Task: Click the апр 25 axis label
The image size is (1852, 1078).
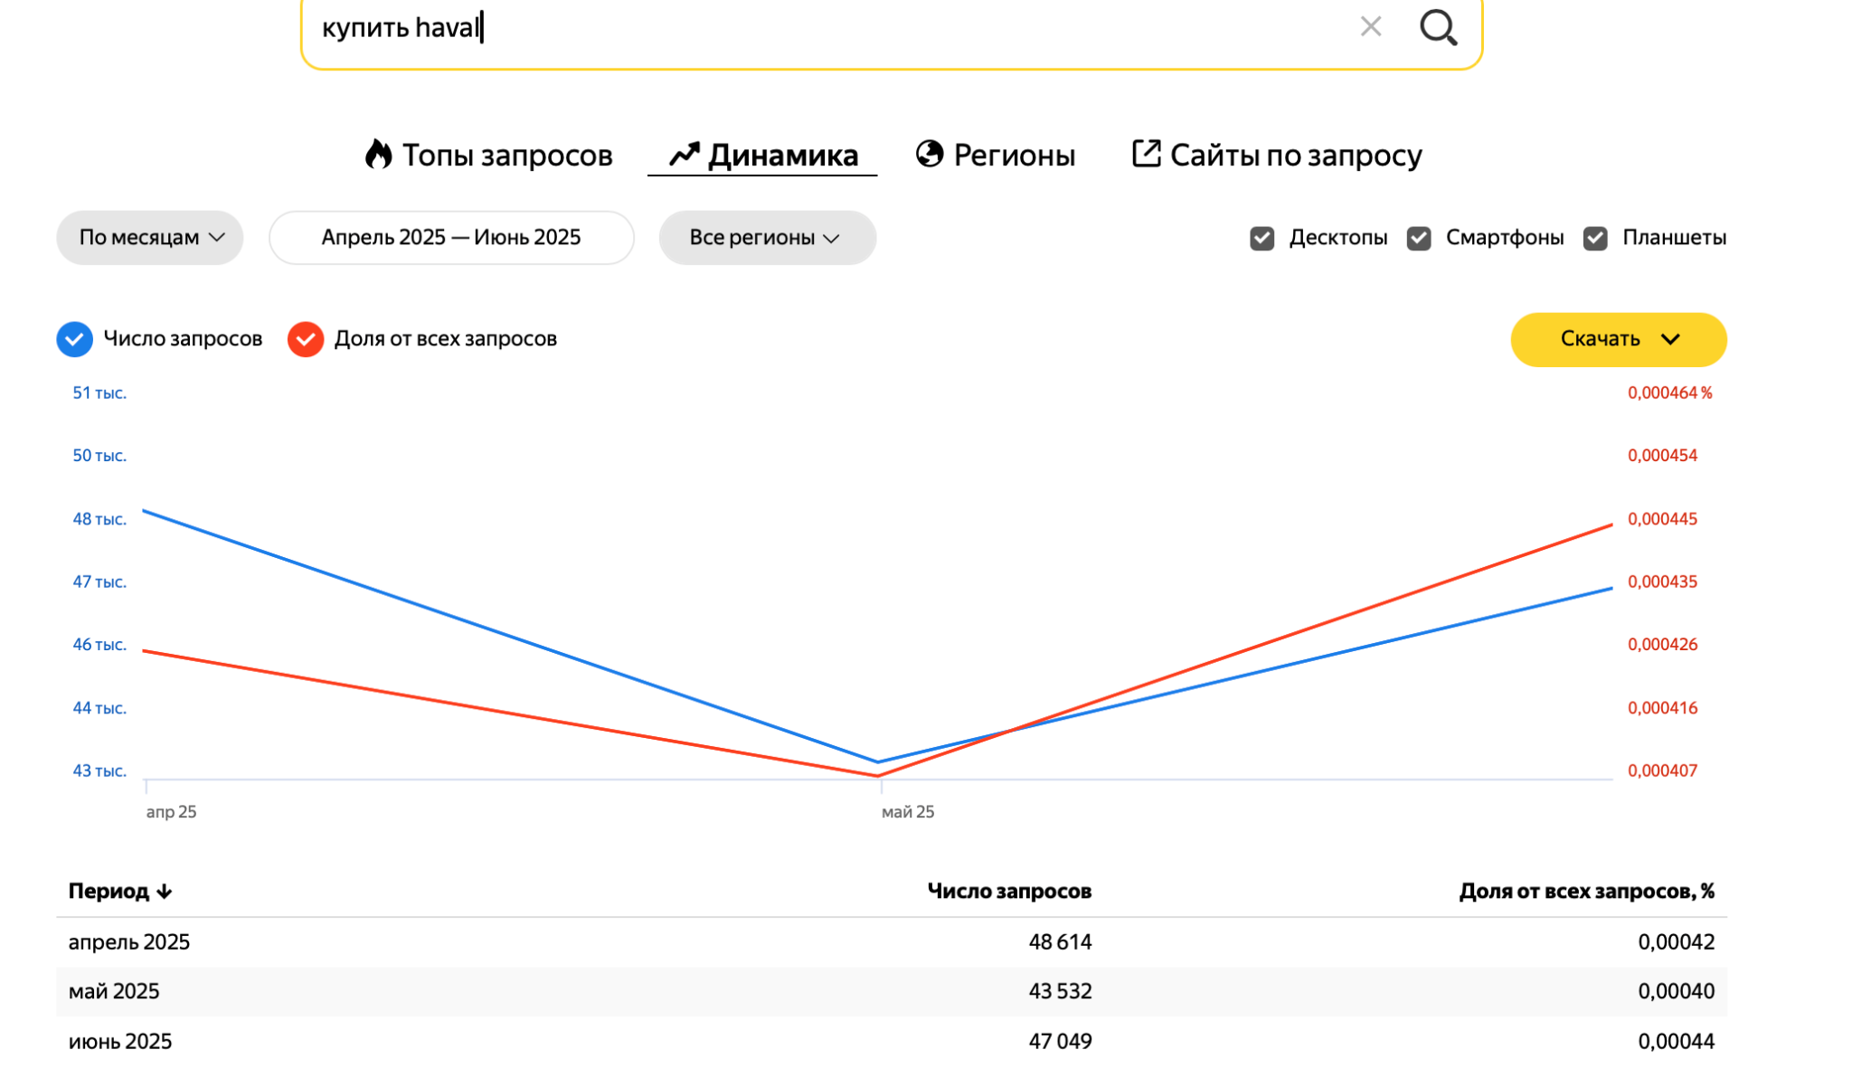Action: tap(171, 812)
